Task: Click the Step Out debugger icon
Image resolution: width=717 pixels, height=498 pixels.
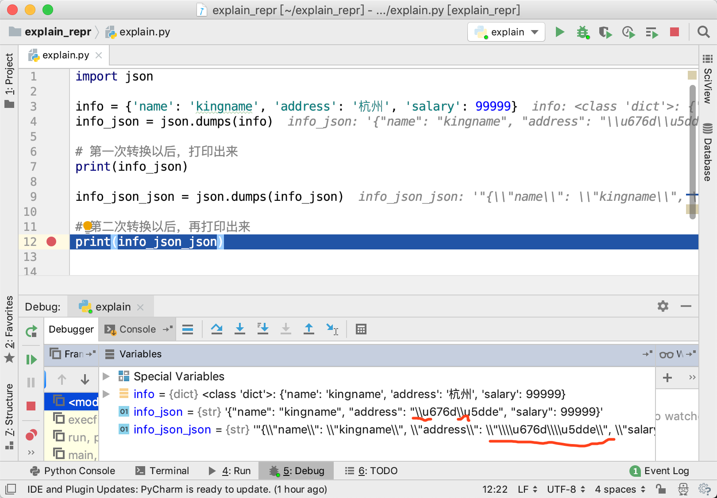Action: coord(308,329)
